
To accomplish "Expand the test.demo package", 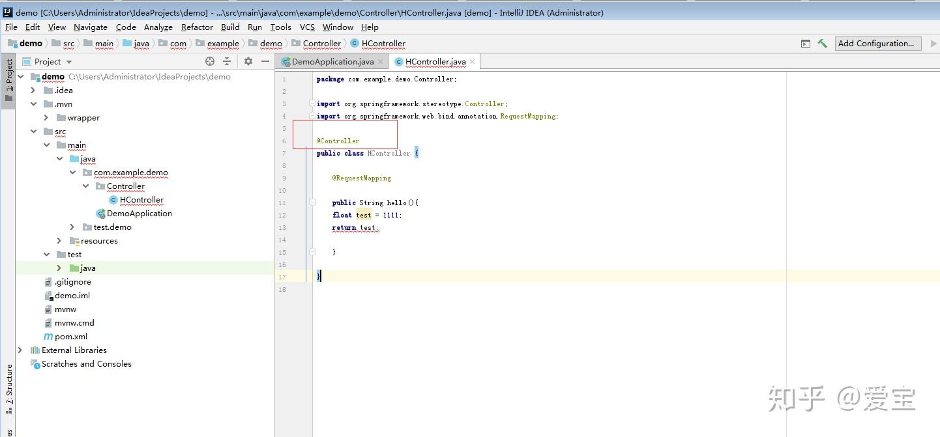I will pyautogui.click(x=72, y=227).
